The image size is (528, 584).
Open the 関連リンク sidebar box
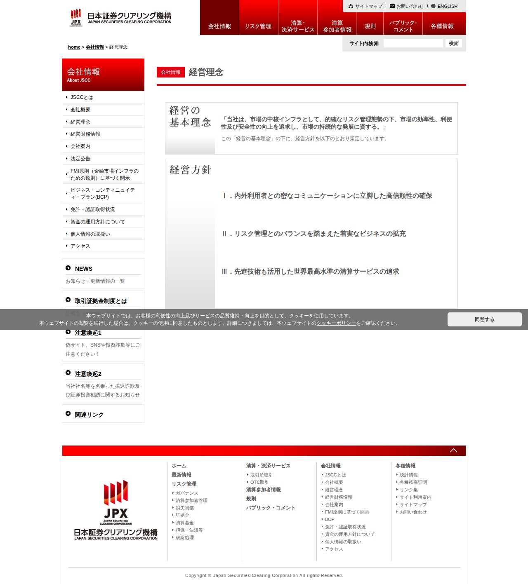tap(103, 414)
